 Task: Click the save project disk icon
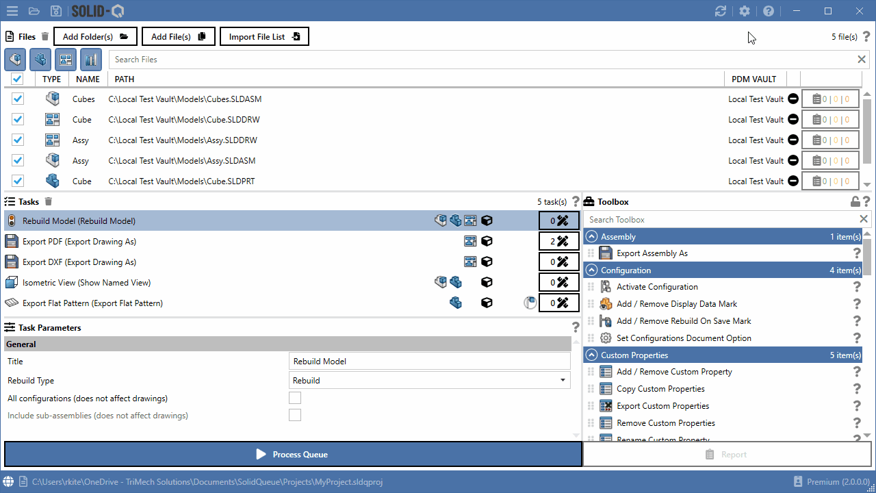[56, 11]
